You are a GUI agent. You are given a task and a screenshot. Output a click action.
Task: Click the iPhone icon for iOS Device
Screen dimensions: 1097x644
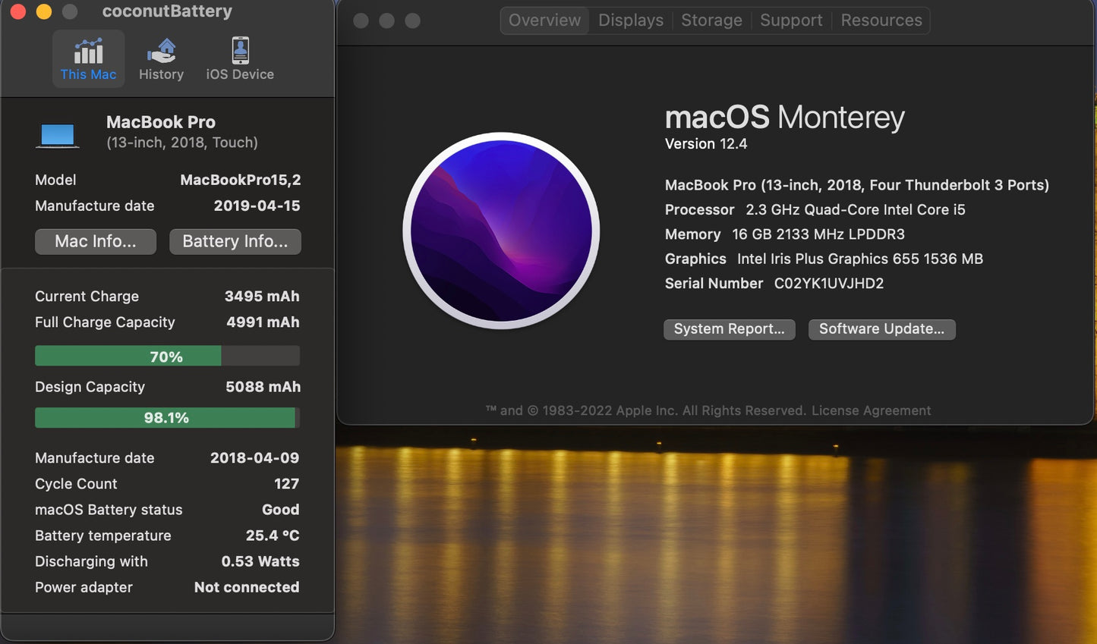pyautogui.click(x=239, y=49)
